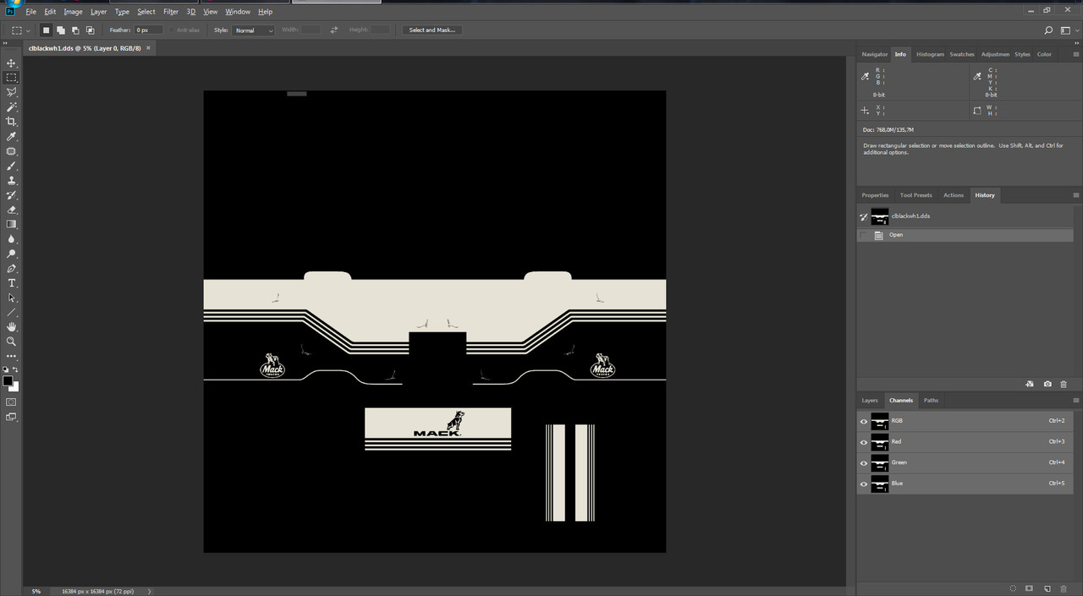Reset default foreground and background colors

tap(6, 370)
